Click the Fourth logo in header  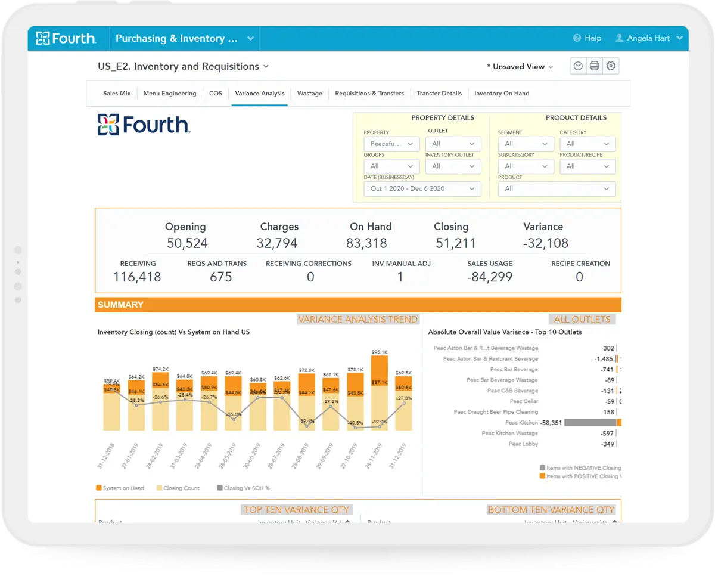point(66,38)
